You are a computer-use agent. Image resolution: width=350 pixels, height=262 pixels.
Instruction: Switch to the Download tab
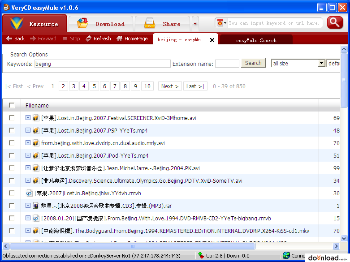[x=101, y=24]
